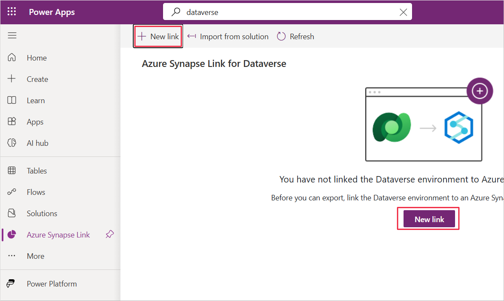This screenshot has height=301, width=504.
Task: Click the blue Synapse hexagon logo
Action: point(459,127)
